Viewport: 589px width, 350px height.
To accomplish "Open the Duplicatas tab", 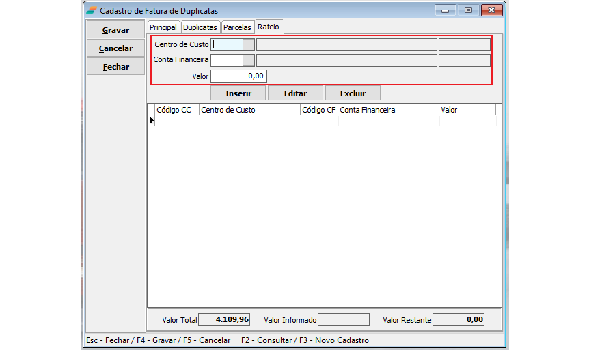I will tap(200, 27).
